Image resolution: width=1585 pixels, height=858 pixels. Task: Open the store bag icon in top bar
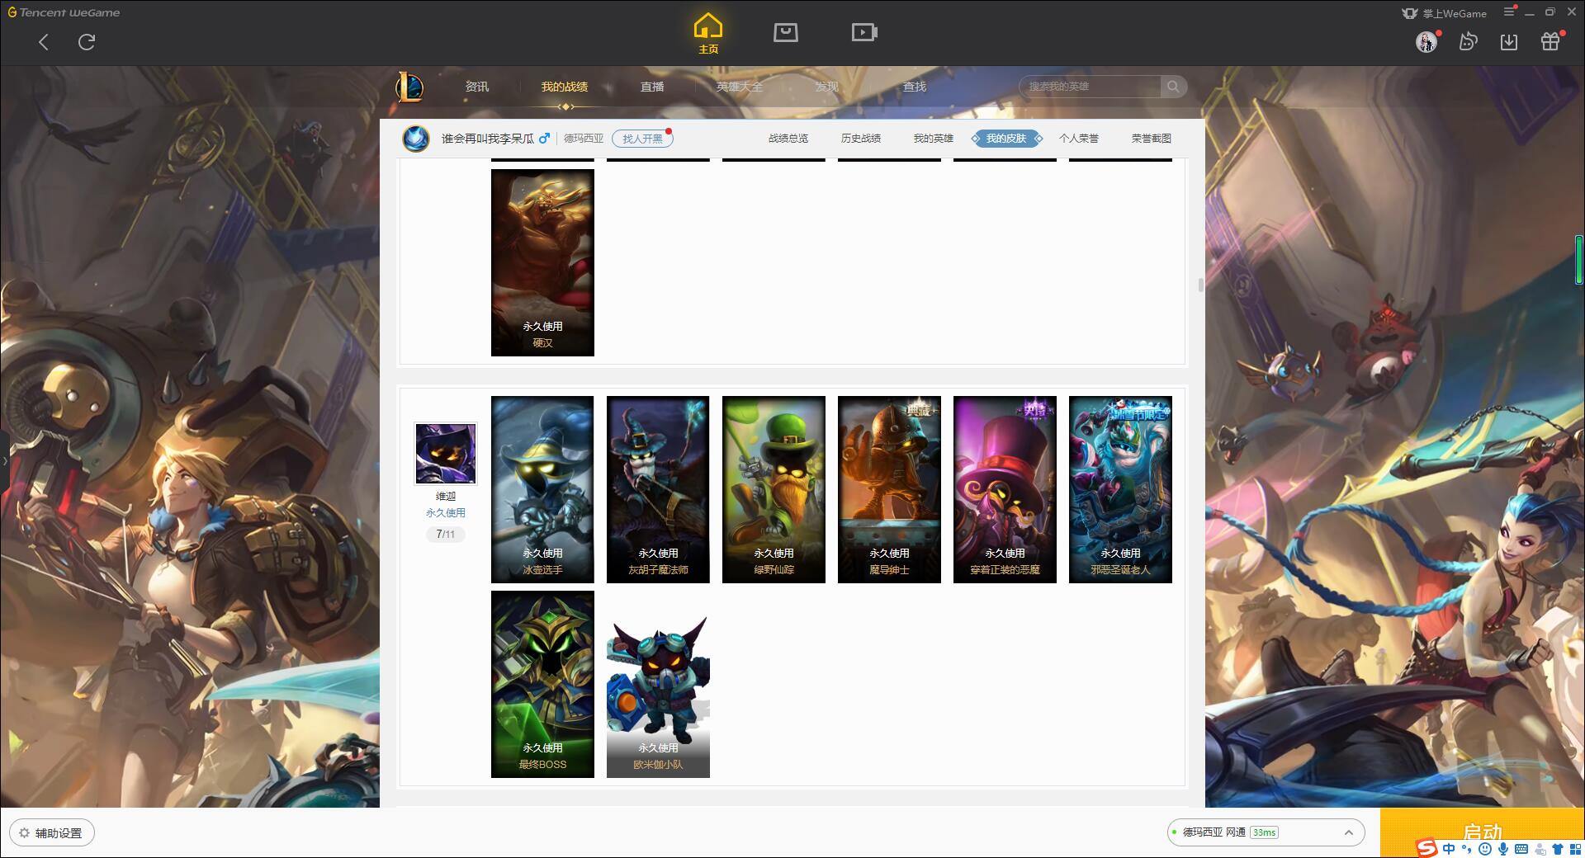(785, 32)
